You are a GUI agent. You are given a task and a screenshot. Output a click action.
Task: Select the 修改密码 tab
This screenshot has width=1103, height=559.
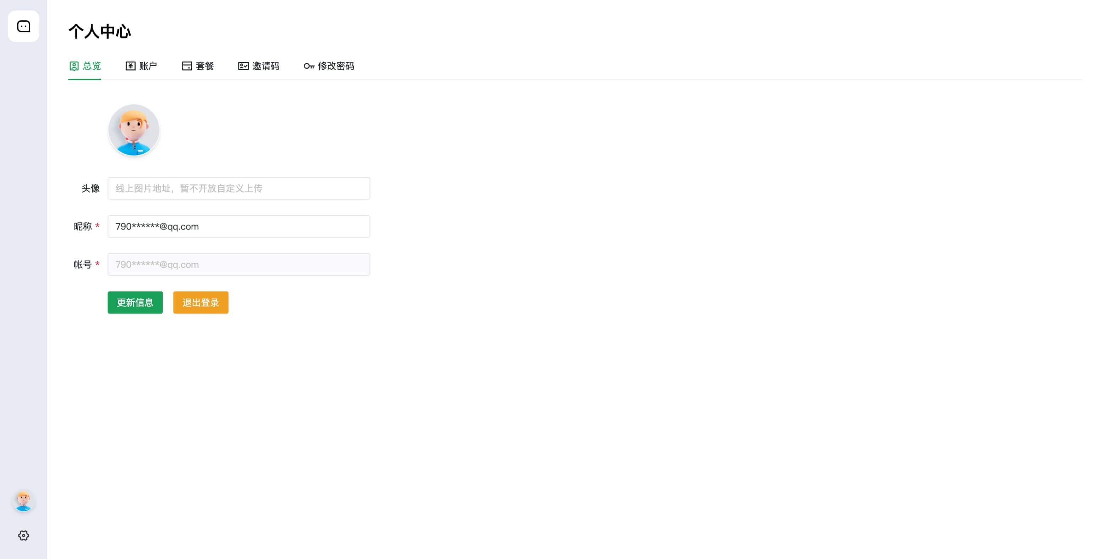(x=335, y=66)
